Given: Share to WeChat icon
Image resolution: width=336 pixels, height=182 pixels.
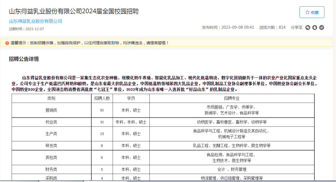Looking at the screenshot, I should (308, 27).
